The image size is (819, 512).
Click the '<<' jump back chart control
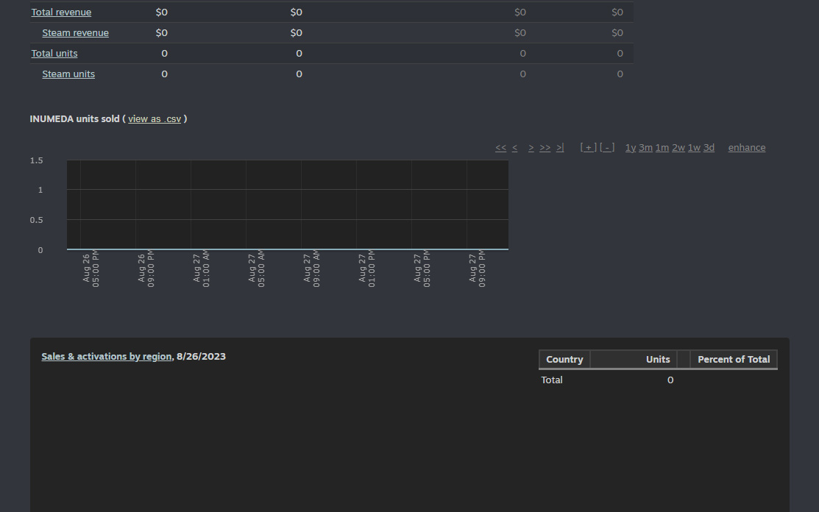pyautogui.click(x=500, y=148)
